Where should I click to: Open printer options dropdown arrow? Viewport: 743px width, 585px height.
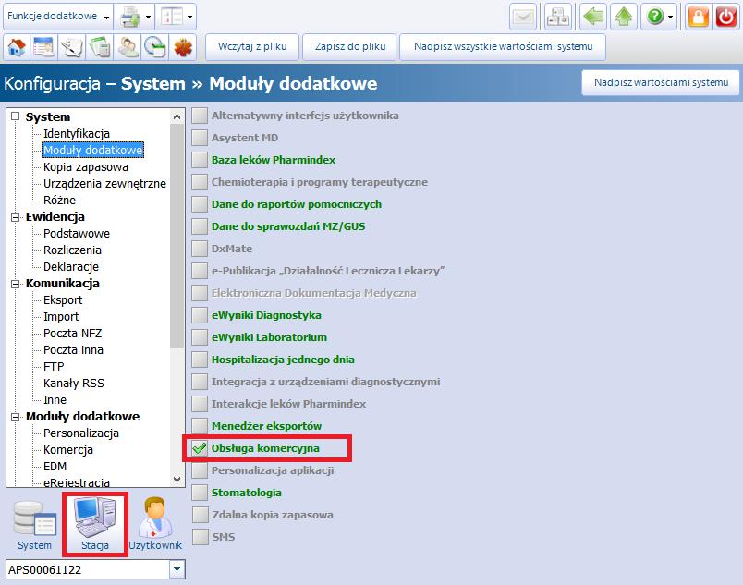click(x=148, y=18)
